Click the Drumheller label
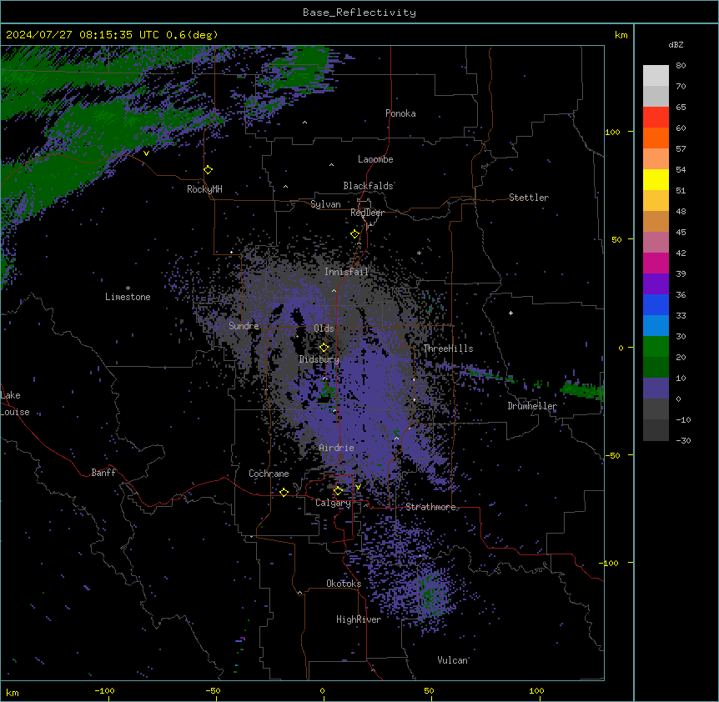 532,406
